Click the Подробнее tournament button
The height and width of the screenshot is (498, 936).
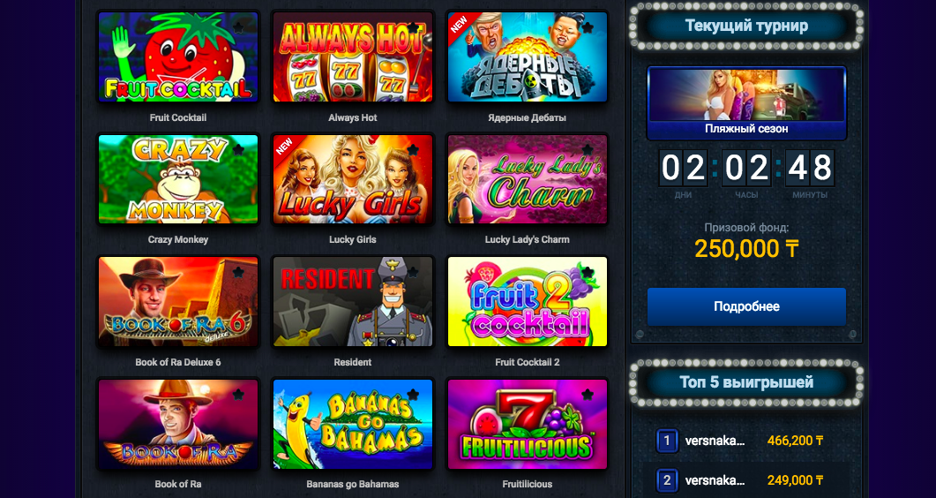(746, 307)
